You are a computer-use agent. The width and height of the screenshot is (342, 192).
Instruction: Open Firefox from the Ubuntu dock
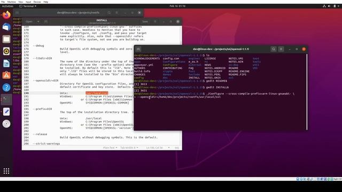6,15
